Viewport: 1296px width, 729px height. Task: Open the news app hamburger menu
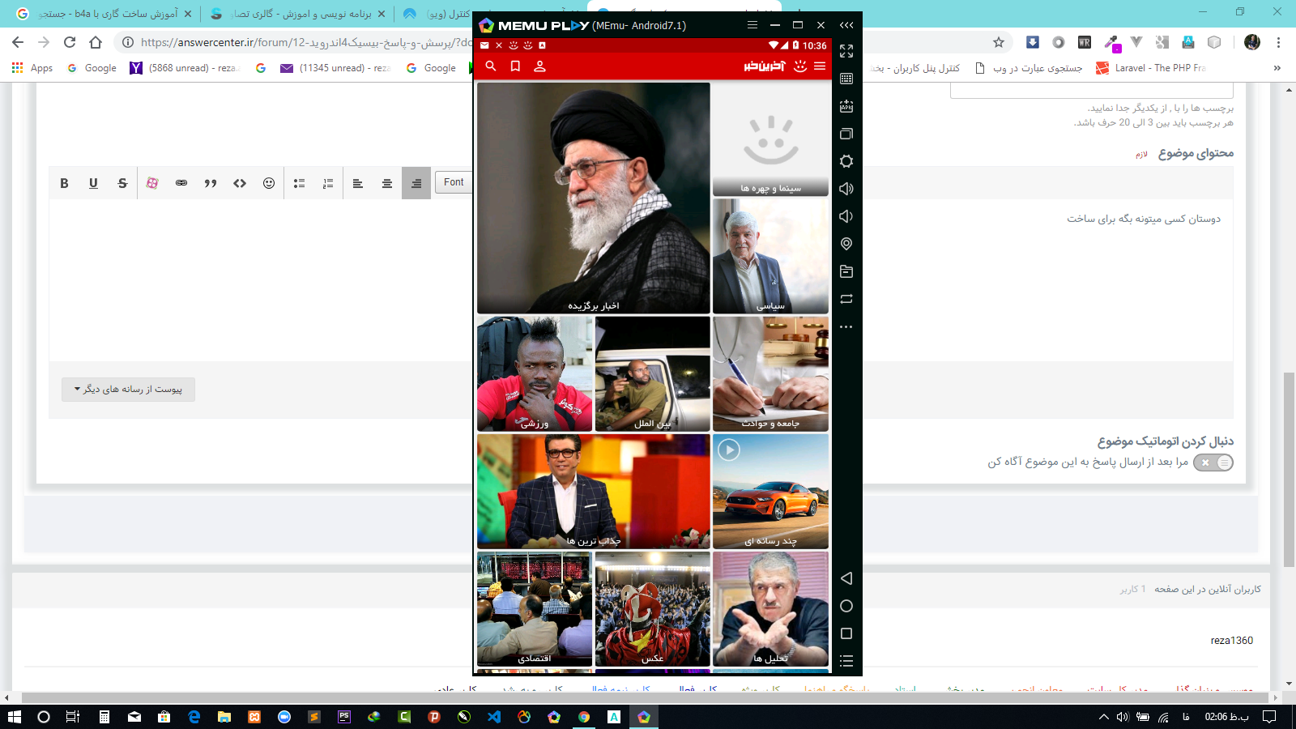tap(820, 66)
